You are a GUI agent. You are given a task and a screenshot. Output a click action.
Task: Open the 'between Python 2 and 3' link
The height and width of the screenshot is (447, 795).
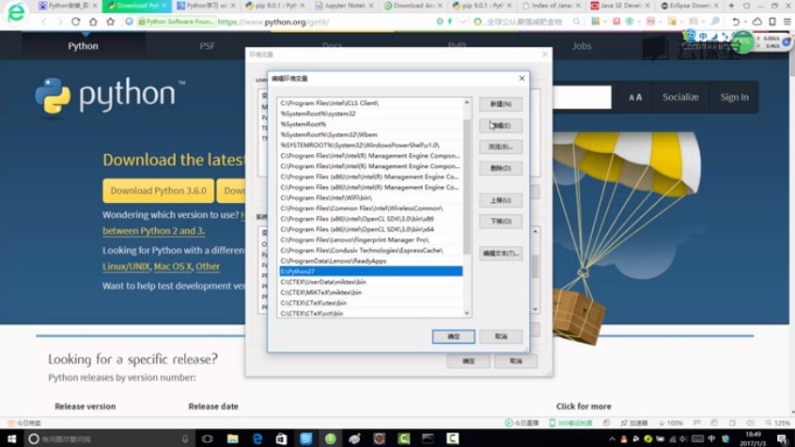point(153,231)
